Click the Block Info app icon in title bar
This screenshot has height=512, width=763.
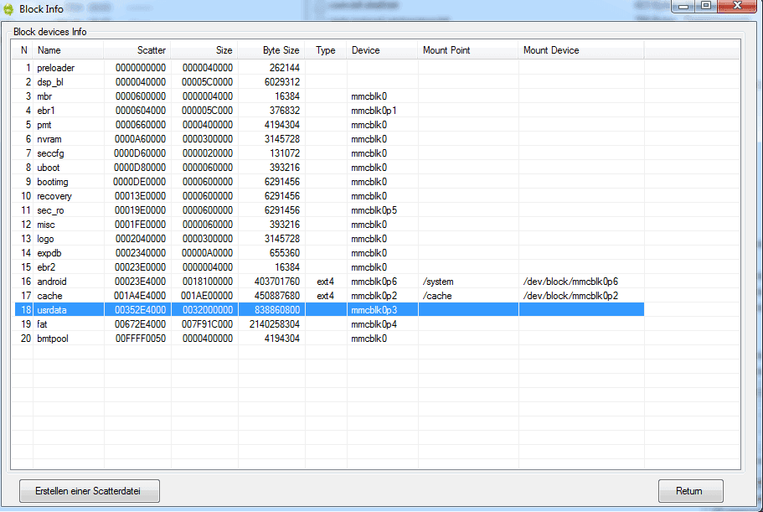coord(8,8)
